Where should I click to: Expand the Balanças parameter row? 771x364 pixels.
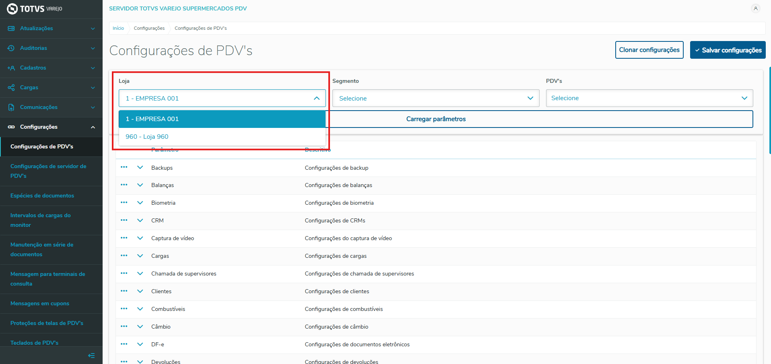click(x=140, y=185)
